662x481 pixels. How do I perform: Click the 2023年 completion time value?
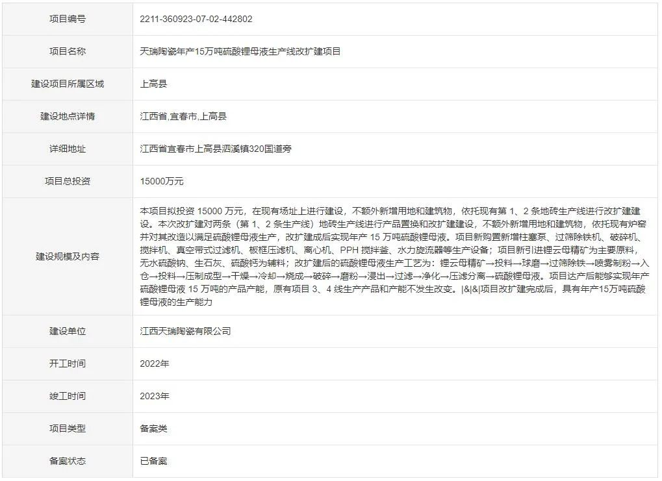[x=155, y=396]
